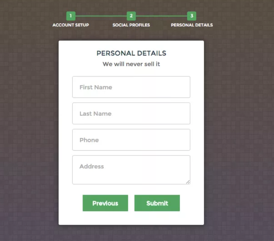Image resolution: width=274 pixels, height=241 pixels.
Task: Click the "We will never sell it" subtitle
Action: (131, 64)
